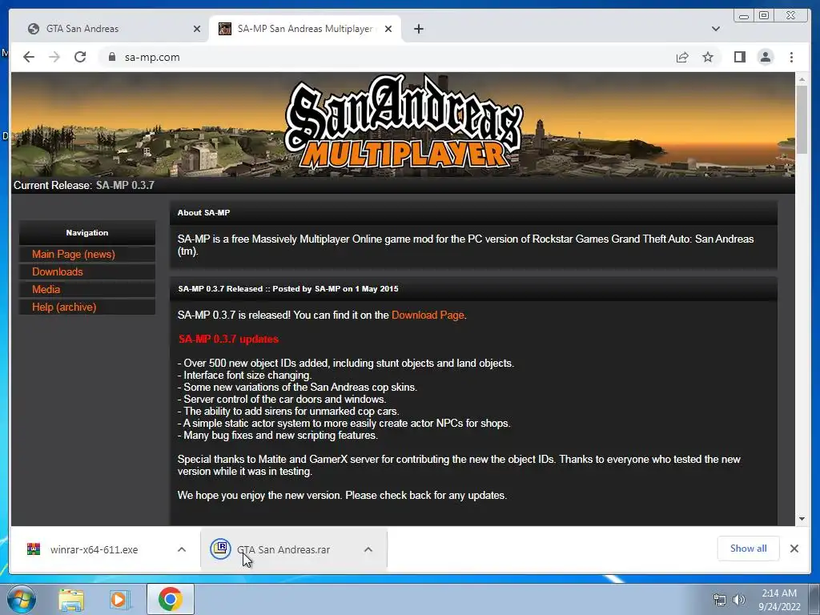Image resolution: width=820 pixels, height=615 pixels.
Task: Click the About SA-MP section header
Action: 473,212
